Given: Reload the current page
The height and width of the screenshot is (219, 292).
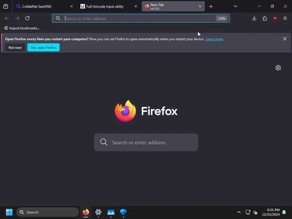Looking at the screenshot, I should 27,18.
